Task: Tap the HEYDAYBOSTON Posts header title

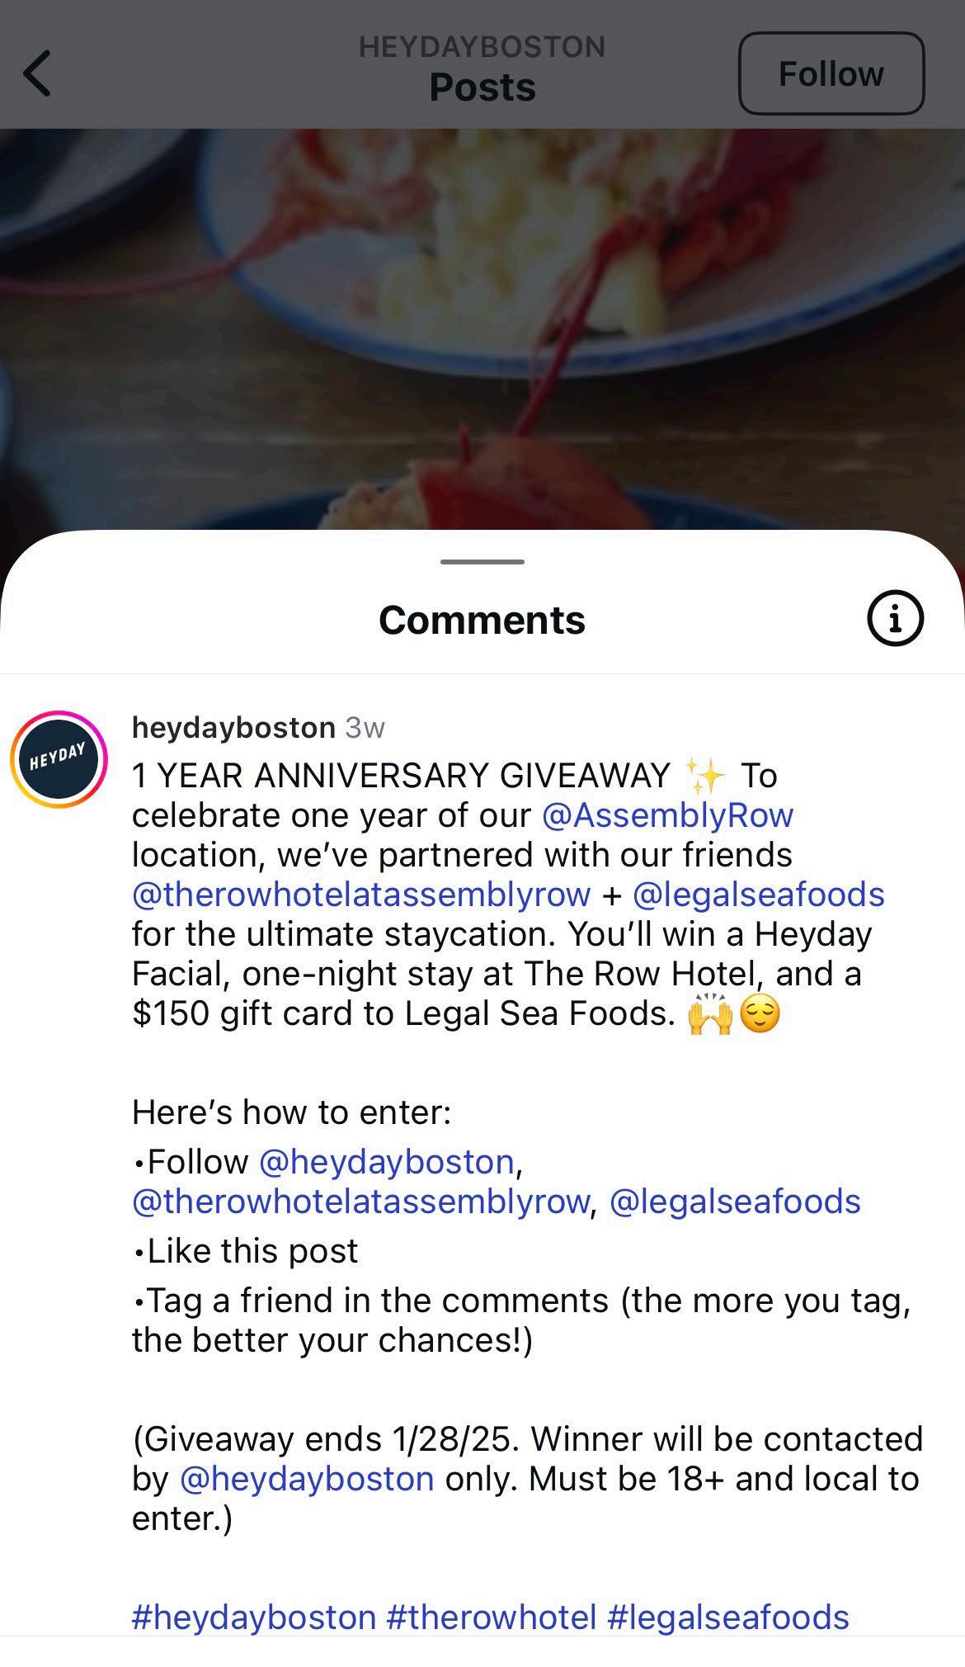Action: point(482,68)
